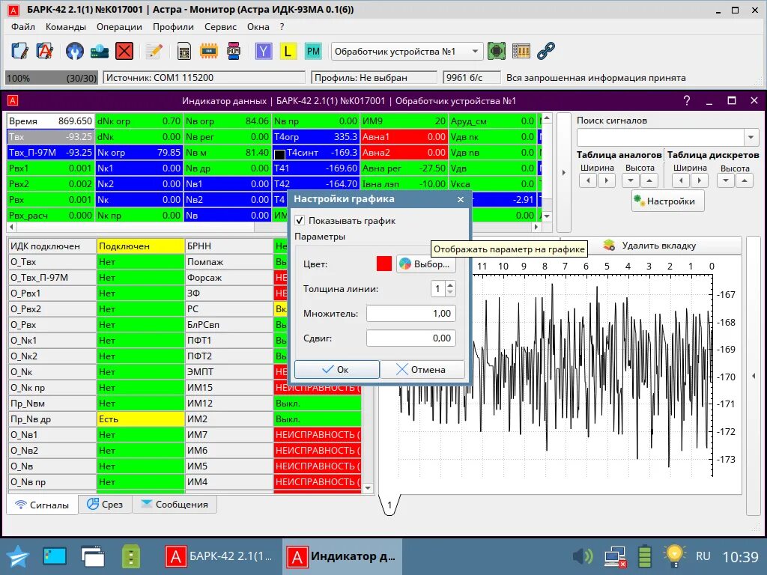Viewport: 767px width, 575px height.
Task: Click the yellow L toolbar icon
Action: pos(288,51)
